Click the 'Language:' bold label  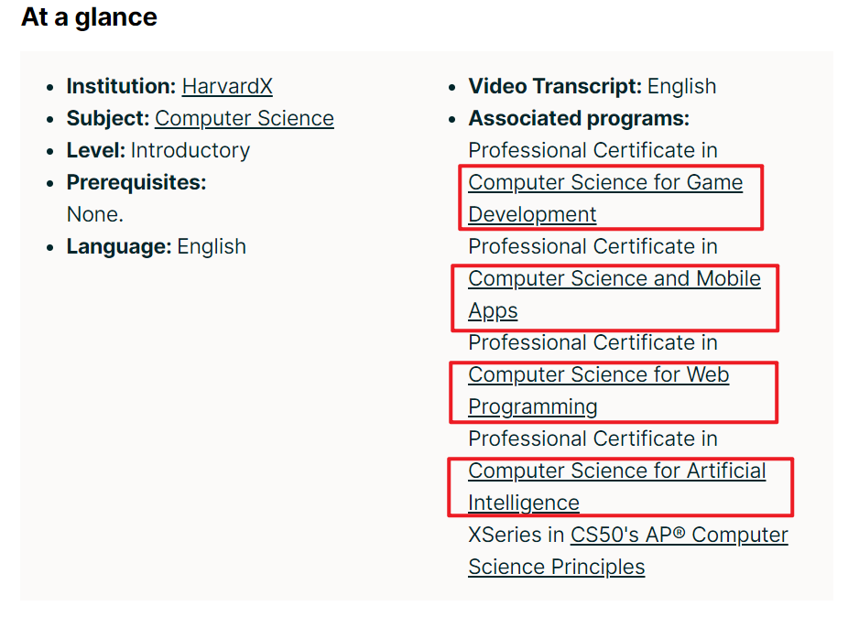point(119,246)
